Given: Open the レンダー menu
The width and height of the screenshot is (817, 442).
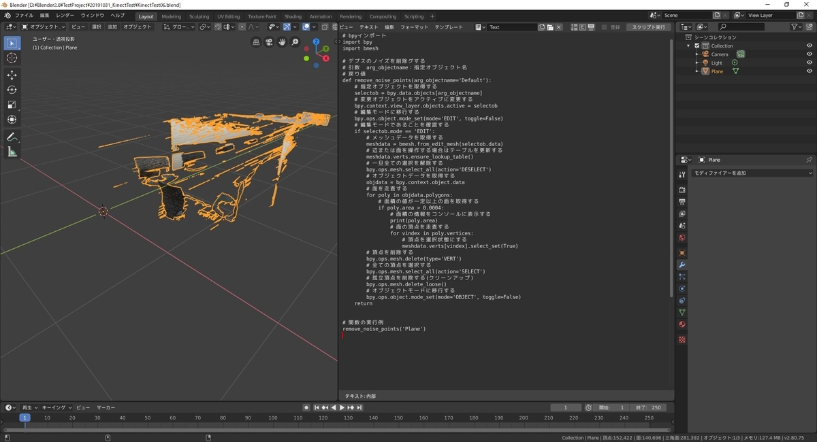Looking at the screenshot, I should (65, 16).
